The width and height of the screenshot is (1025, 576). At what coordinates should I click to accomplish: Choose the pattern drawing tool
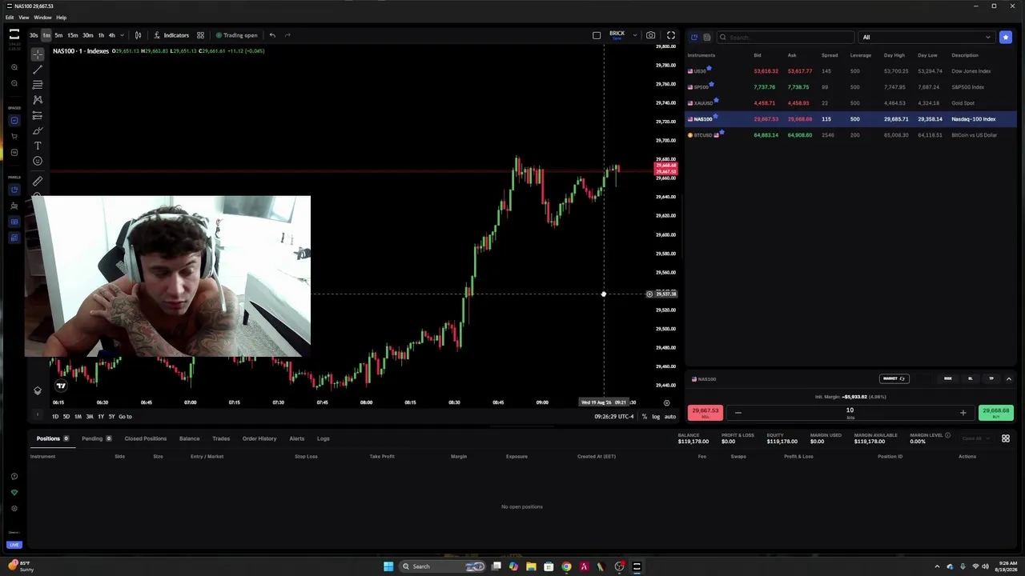click(38, 100)
